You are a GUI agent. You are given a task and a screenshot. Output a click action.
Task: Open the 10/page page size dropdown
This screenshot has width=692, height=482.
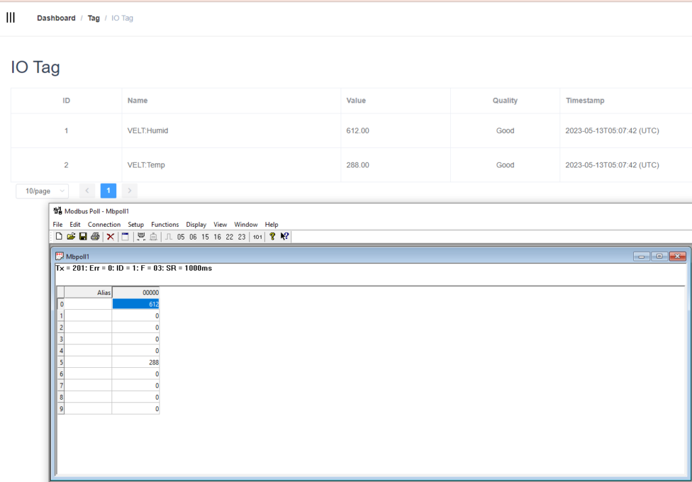coord(43,191)
